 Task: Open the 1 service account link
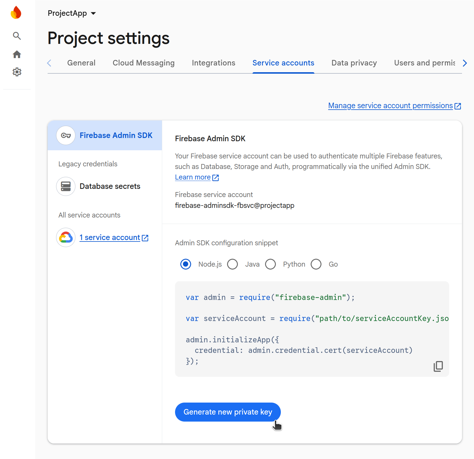pyautogui.click(x=110, y=237)
